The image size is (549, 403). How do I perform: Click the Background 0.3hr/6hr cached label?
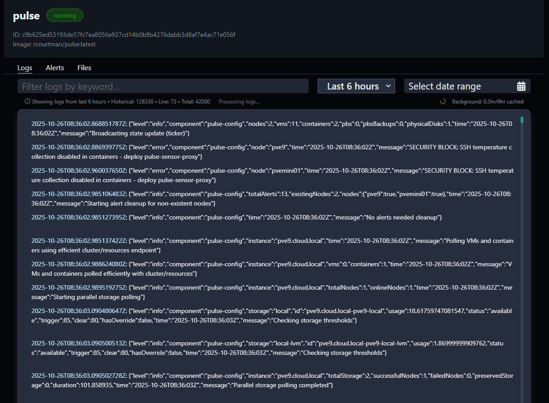pyautogui.click(x=488, y=102)
